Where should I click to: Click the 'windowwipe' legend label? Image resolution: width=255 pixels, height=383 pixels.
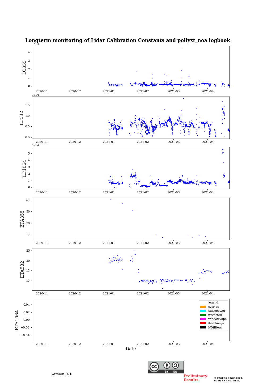(217, 319)
